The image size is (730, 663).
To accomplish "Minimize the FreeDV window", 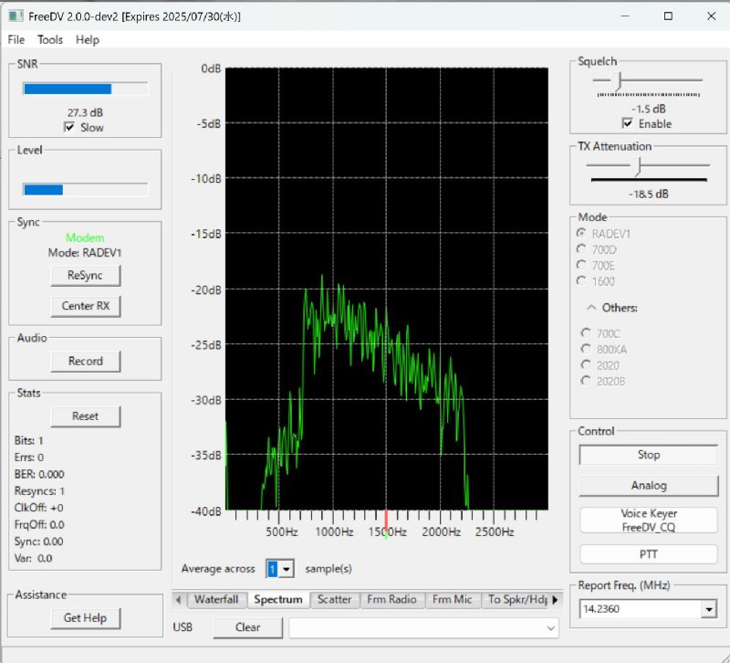I will 625,16.
